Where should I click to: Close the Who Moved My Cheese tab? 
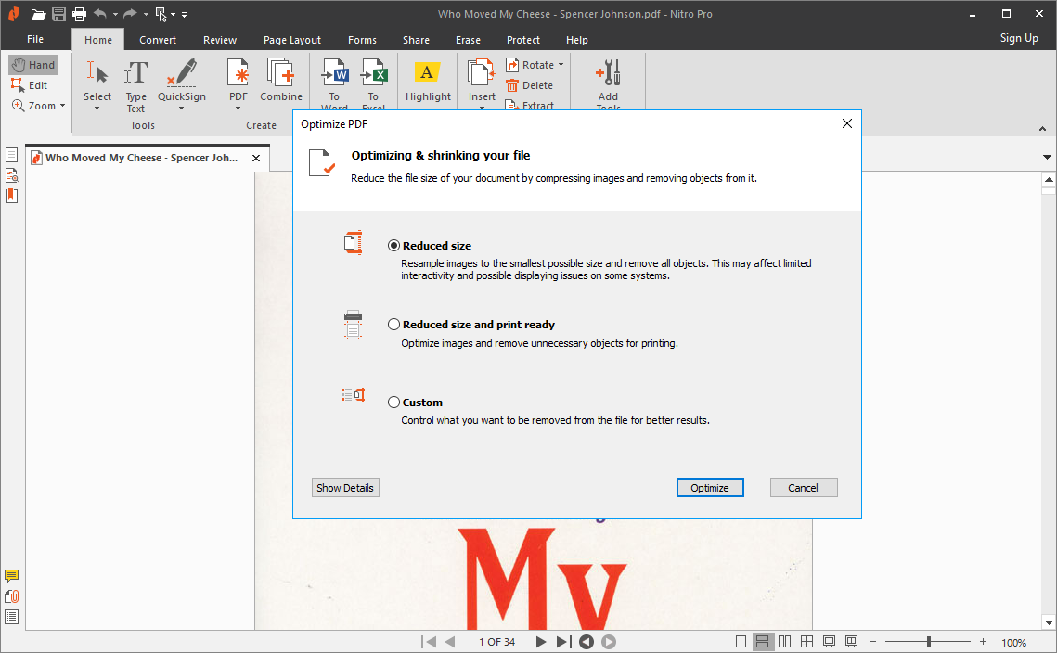(x=256, y=158)
